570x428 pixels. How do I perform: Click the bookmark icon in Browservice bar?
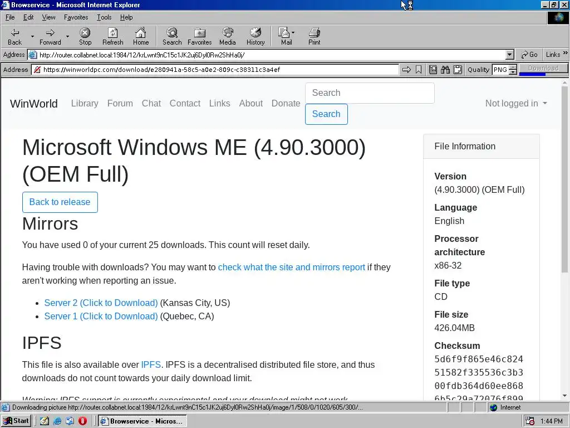(x=419, y=70)
